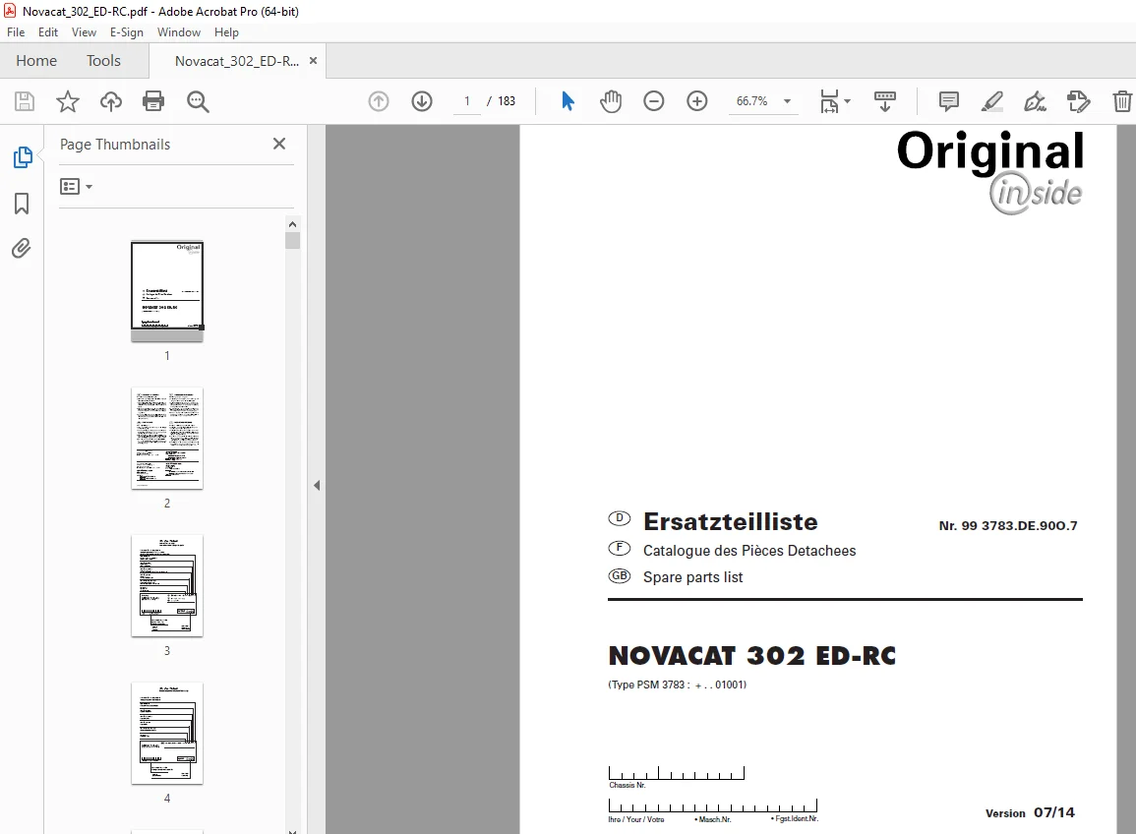The width and height of the screenshot is (1136, 834).
Task: Click the thumbnails panel scrollbar handle
Action: pyautogui.click(x=293, y=241)
